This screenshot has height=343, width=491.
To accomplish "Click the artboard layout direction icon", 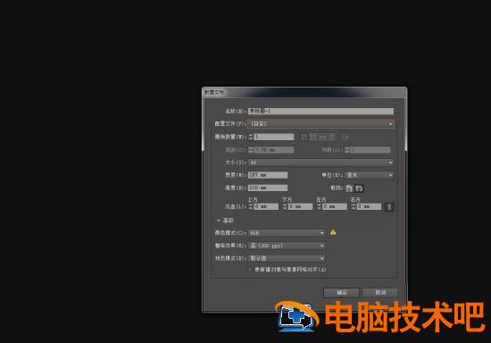I will tap(345, 137).
